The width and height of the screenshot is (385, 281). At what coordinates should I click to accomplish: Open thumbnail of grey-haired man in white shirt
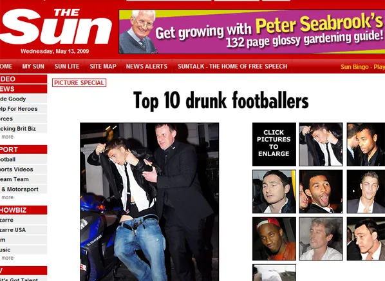(x=321, y=238)
